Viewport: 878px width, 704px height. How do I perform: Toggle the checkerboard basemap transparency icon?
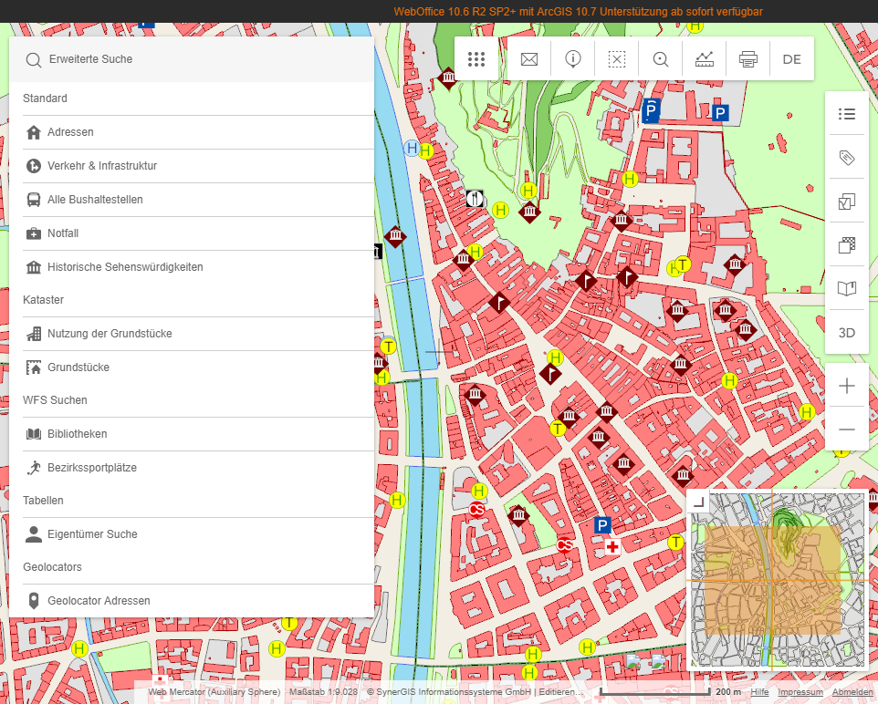point(847,245)
